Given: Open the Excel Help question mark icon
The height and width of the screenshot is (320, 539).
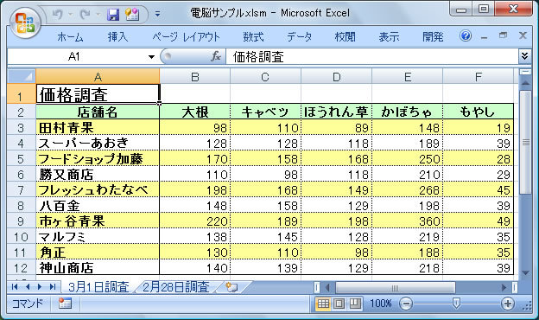Looking at the screenshot, I should 466,35.
